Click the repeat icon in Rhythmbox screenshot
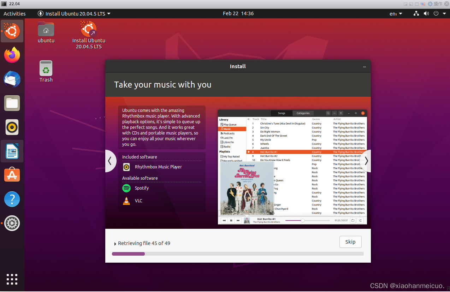The height and width of the screenshot is (292, 450). coord(353,220)
